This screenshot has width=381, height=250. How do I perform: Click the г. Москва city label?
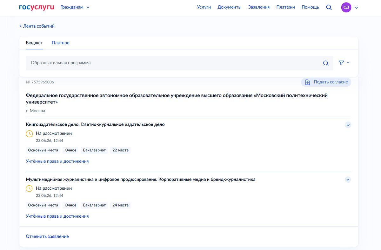pyautogui.click(x=35, y=111)
